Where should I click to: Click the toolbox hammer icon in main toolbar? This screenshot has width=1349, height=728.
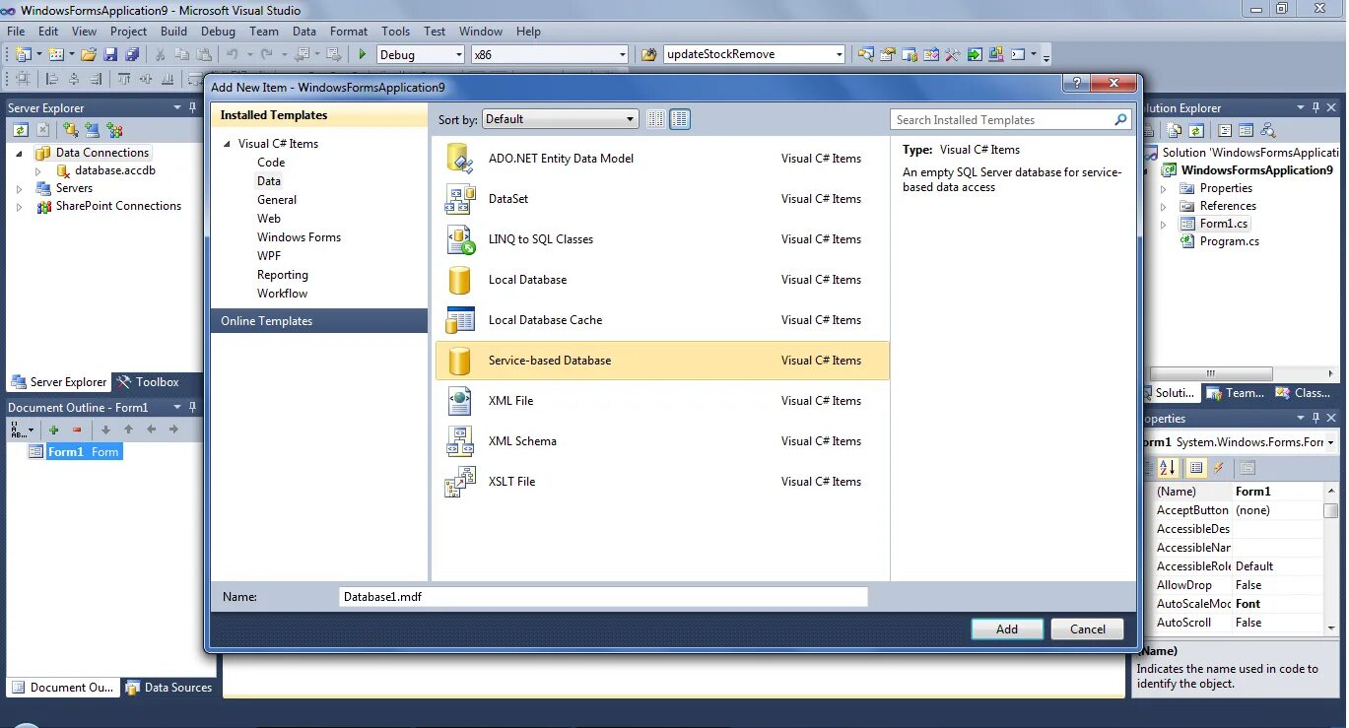coord(953,55)
